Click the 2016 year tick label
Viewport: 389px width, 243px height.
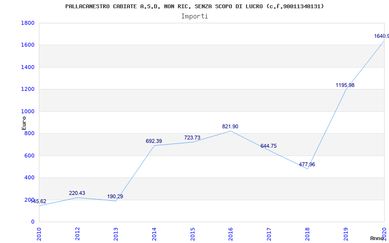coord(230,234)
